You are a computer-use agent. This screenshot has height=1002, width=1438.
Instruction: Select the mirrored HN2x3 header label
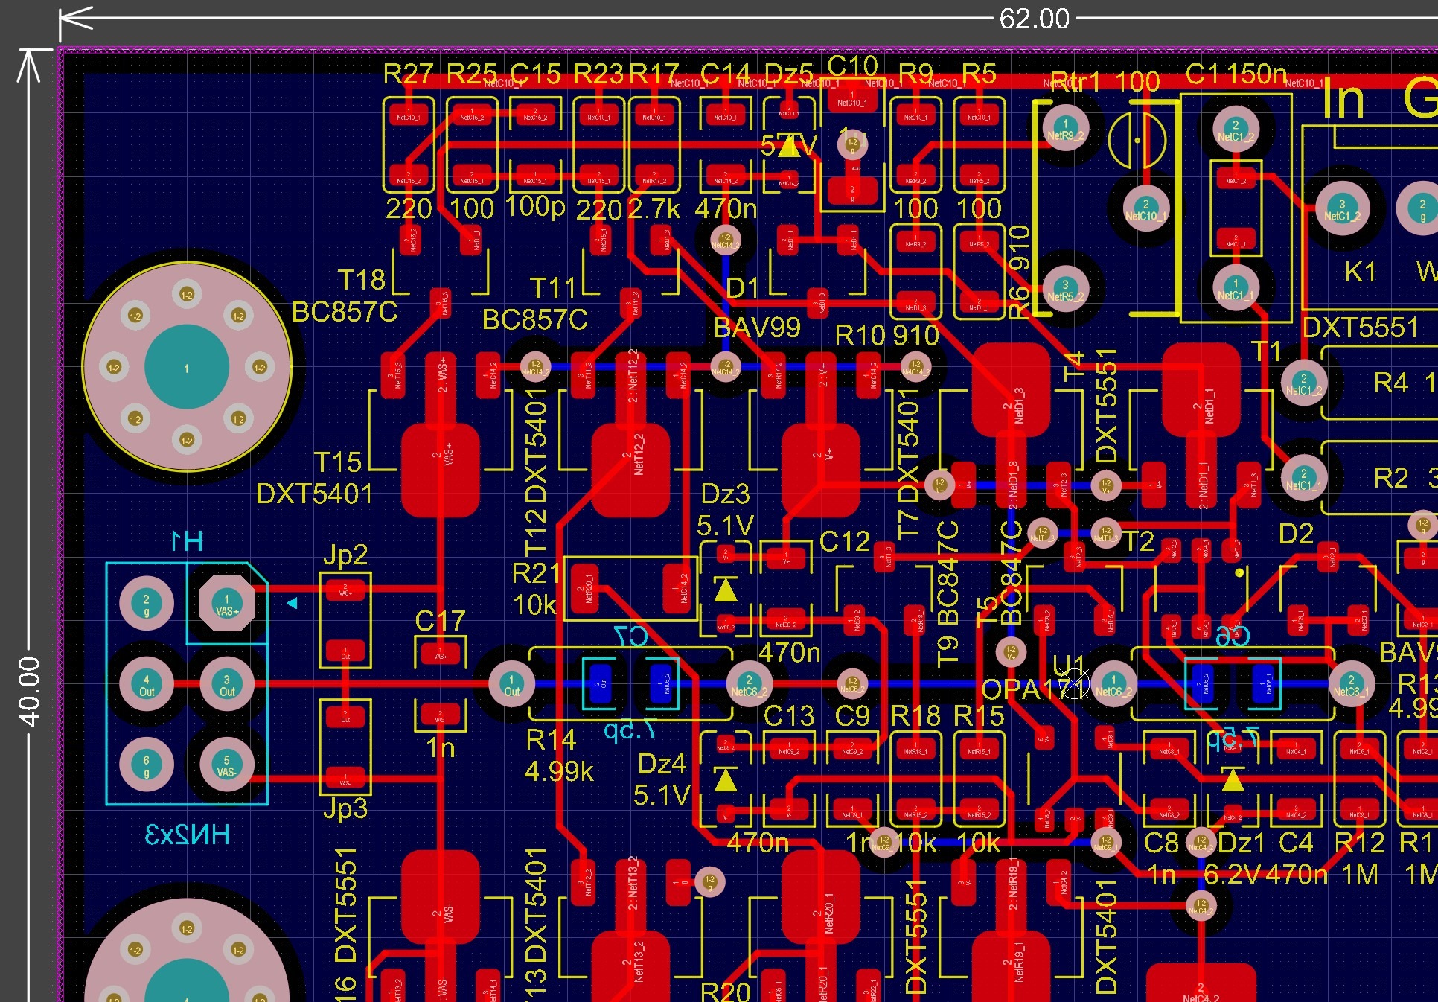(187, 835)
